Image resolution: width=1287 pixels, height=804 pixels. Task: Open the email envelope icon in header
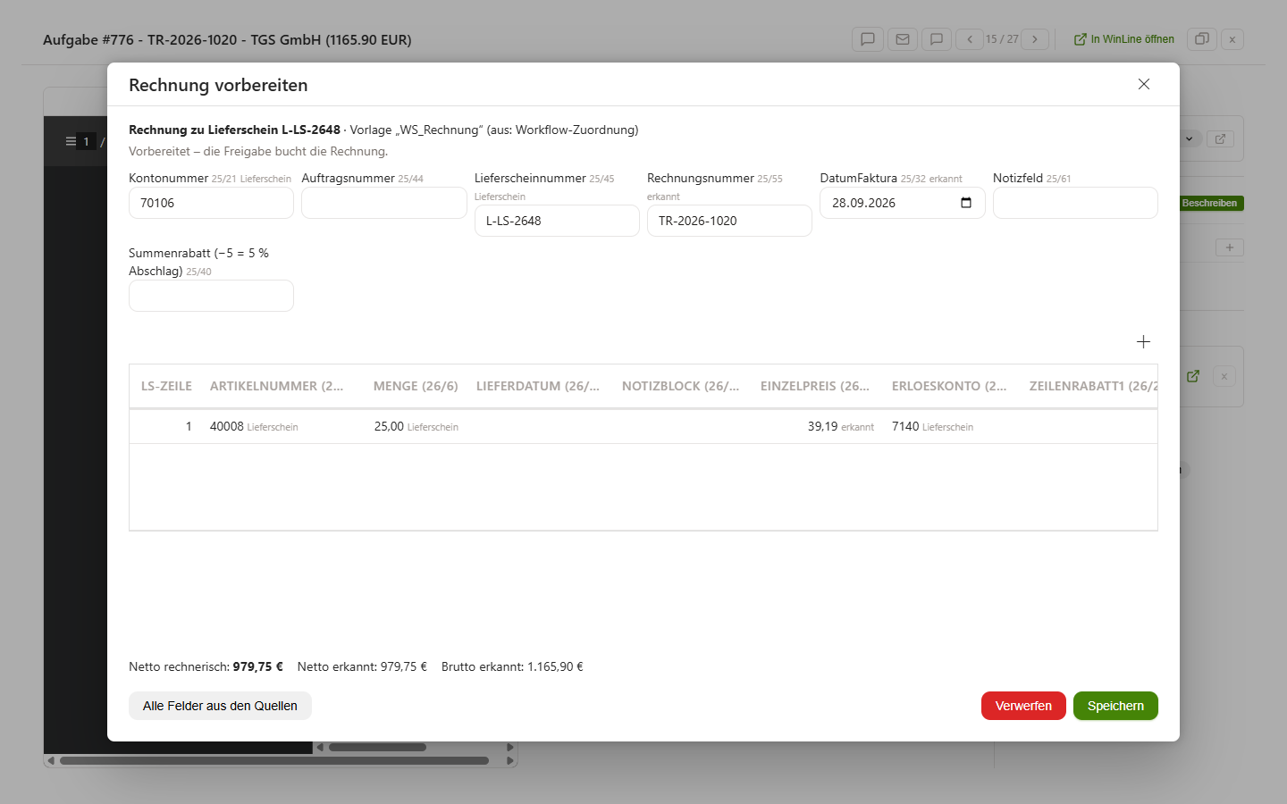(x=903, y=39)
